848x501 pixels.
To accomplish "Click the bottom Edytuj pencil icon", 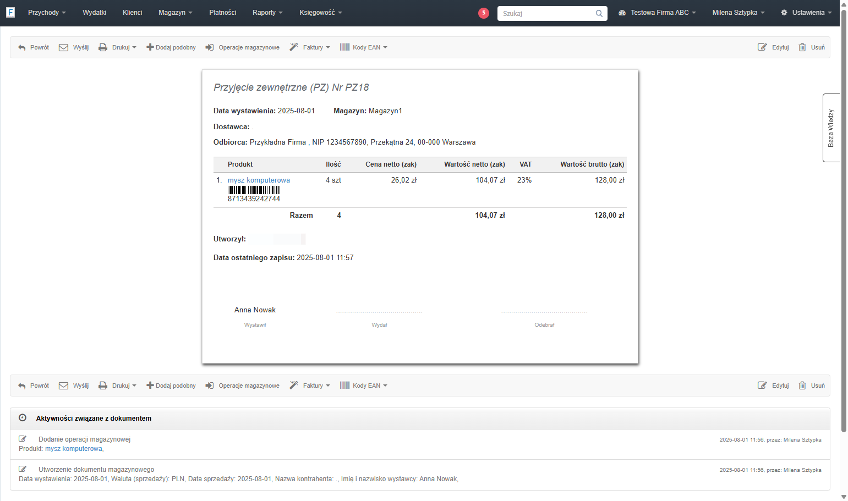I will pos(762,386).
